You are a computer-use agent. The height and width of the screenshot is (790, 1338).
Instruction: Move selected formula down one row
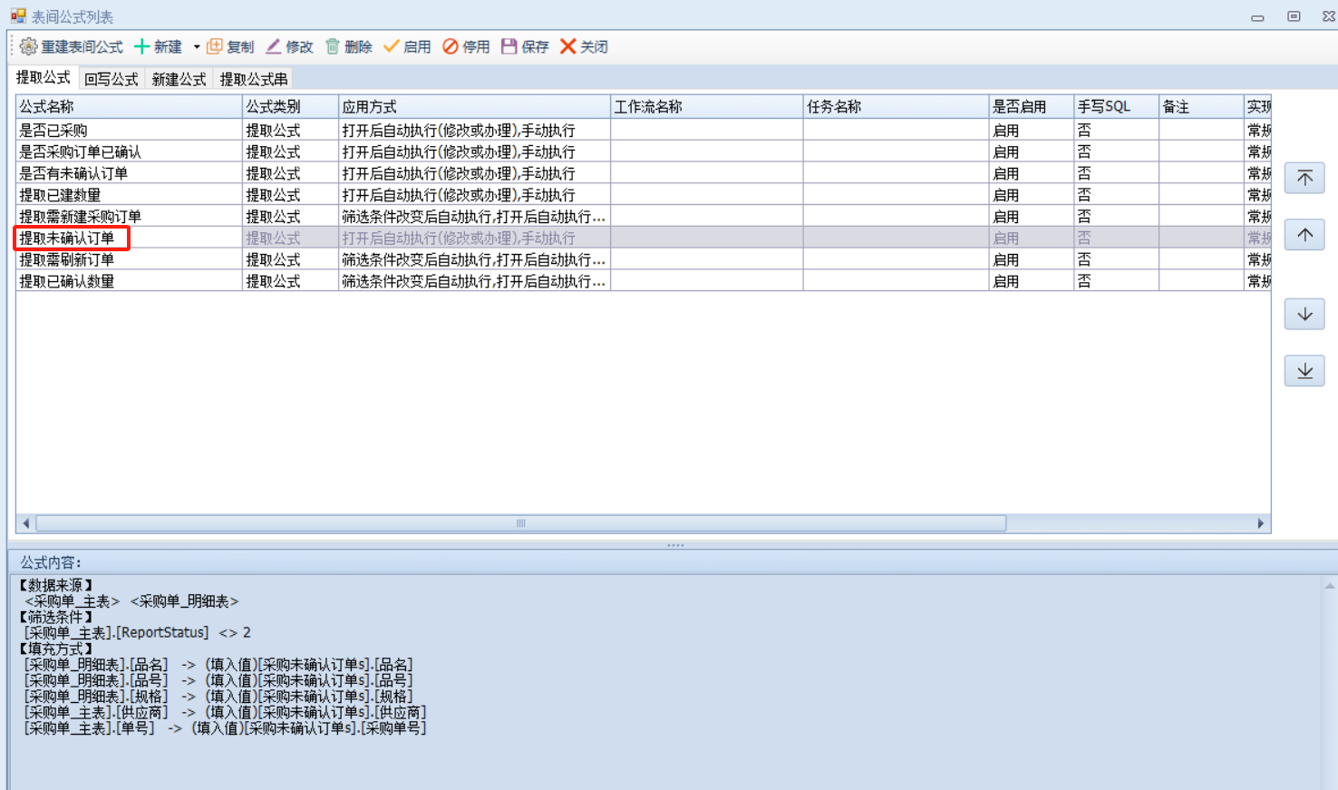[x=1304, y=314]
